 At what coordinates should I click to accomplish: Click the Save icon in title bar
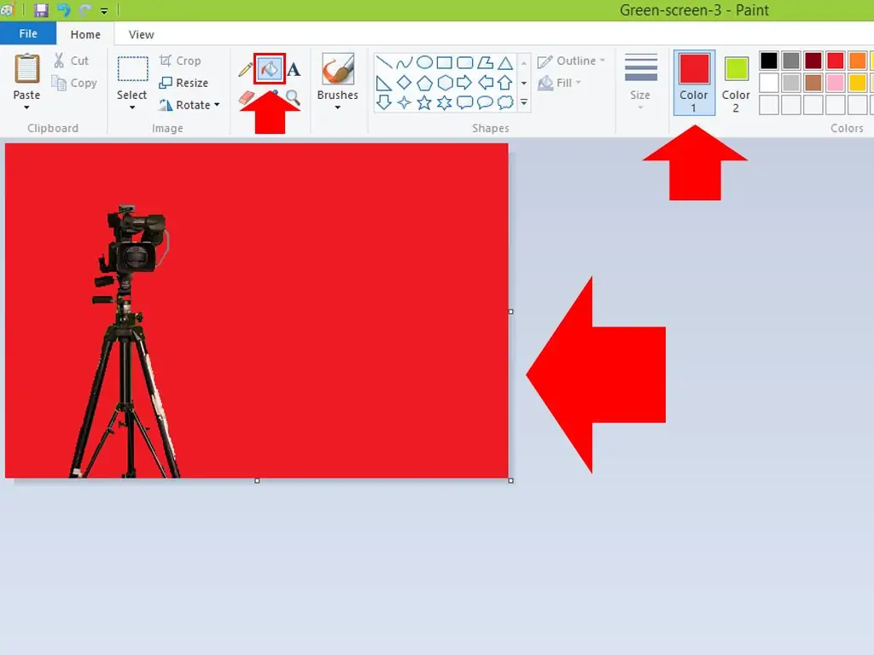pos(41,10)
